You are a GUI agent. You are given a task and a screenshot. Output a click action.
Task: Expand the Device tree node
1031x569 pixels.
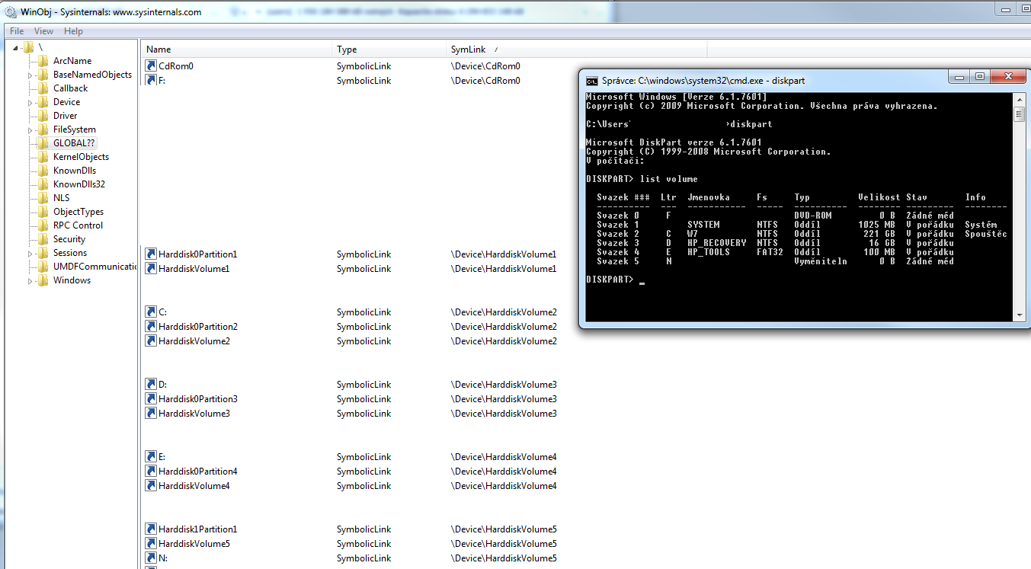coord(30,102)
